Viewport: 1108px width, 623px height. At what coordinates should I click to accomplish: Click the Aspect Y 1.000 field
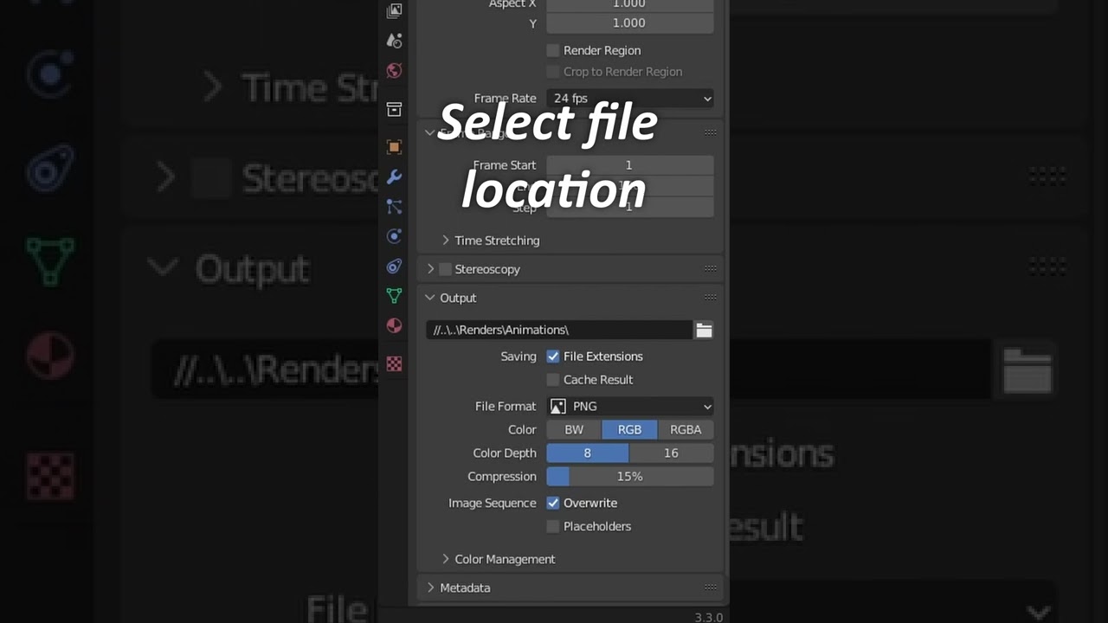tap(630, 23)
